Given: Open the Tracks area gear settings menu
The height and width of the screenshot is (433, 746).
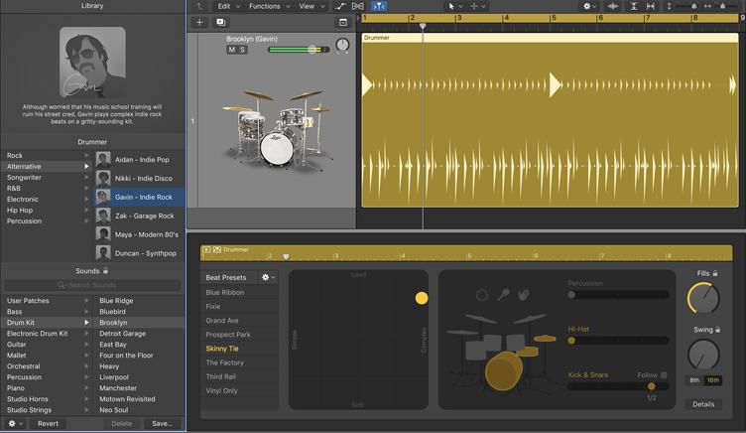Looking at the screenshot, I should coord(589,6).
